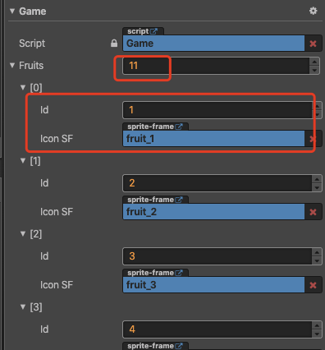This screenshot has height=350, width=325.
Task: Collapse the [3] array element
Action: 23,306
